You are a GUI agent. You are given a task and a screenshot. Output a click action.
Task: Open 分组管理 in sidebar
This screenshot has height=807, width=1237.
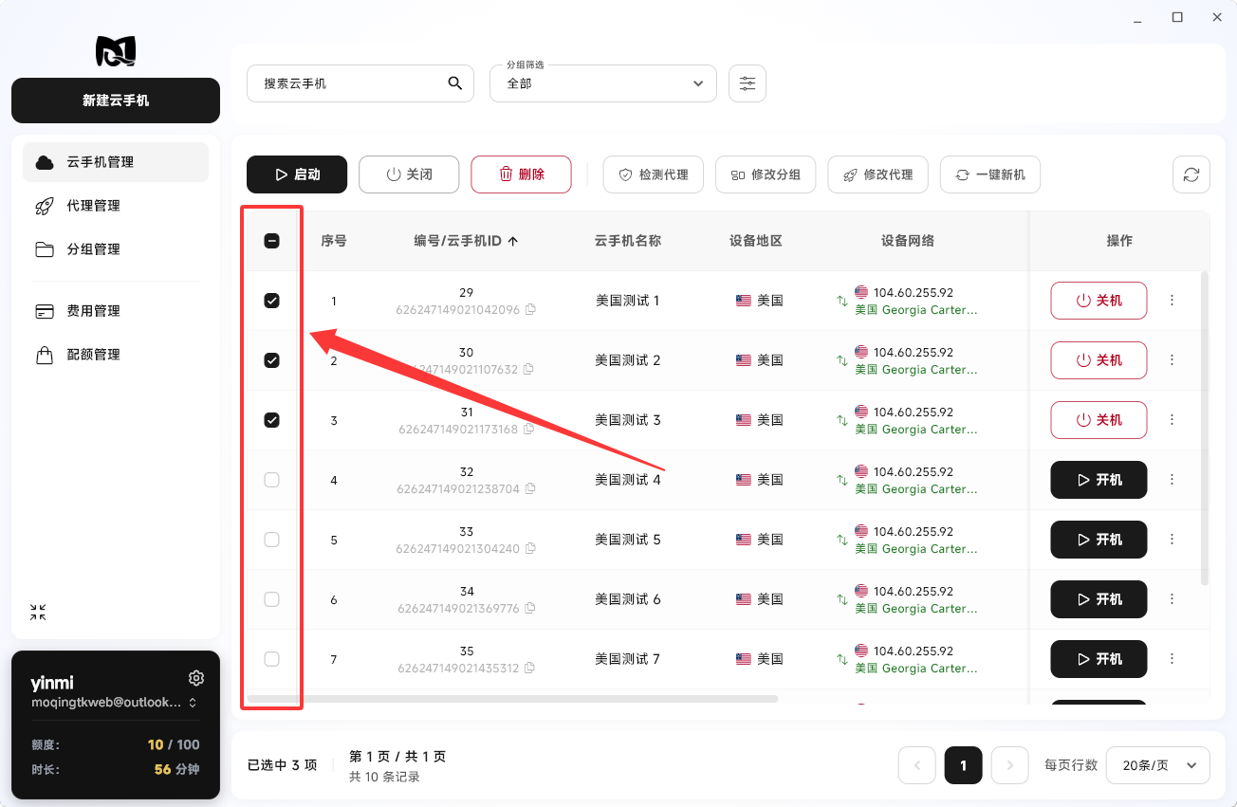tap(116, 249)
